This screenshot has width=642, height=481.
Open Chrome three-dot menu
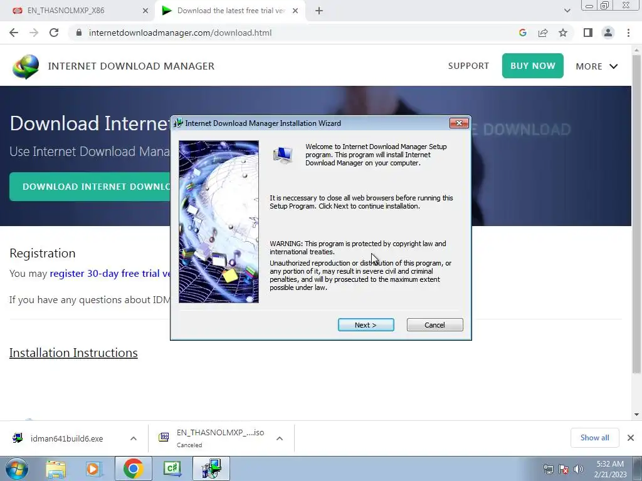tap(628, 33)
